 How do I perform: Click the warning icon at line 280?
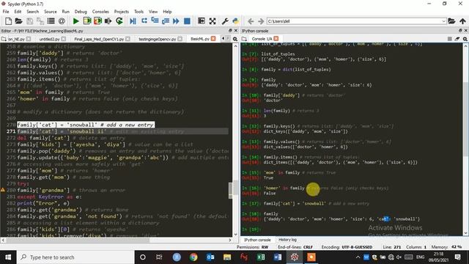click(x=3, y=190)
